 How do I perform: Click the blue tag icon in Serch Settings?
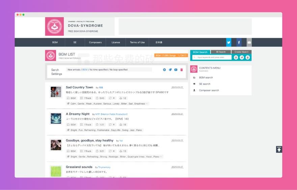(x=170, y=70)
